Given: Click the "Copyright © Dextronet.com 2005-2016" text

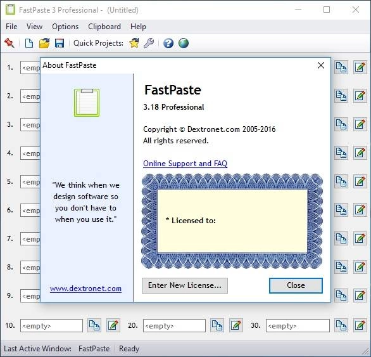Looking at the screenshot, I should 210,129.
